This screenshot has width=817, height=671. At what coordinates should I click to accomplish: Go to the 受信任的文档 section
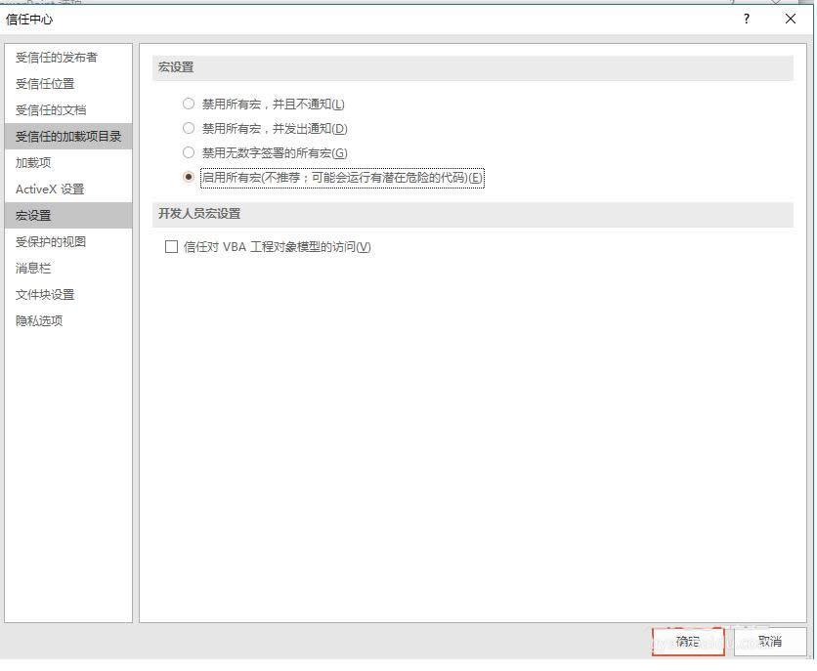51,110
